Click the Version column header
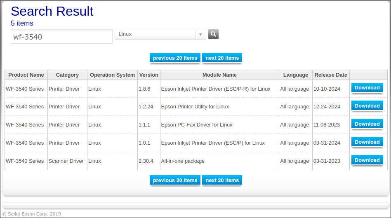 pos(148,75)
